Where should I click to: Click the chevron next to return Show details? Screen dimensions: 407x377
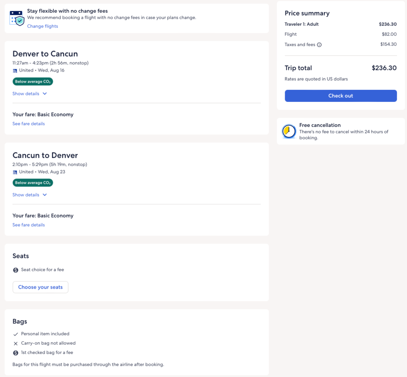[x=45, y=195]
